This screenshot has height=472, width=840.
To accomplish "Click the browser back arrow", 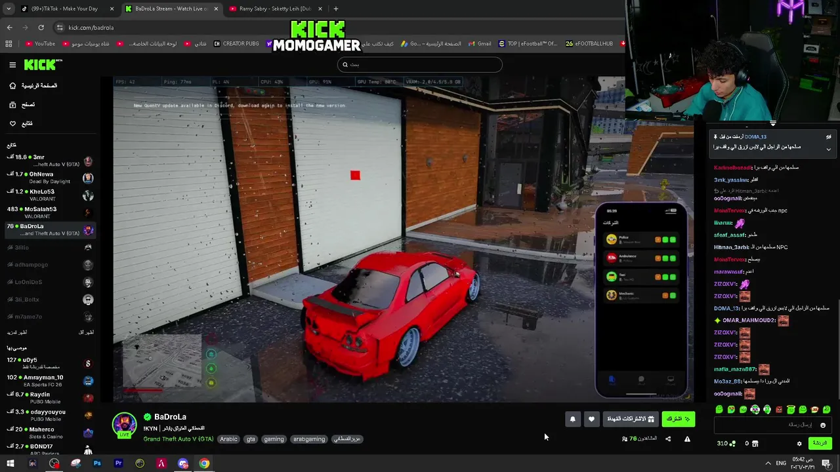I will [9, 28].
